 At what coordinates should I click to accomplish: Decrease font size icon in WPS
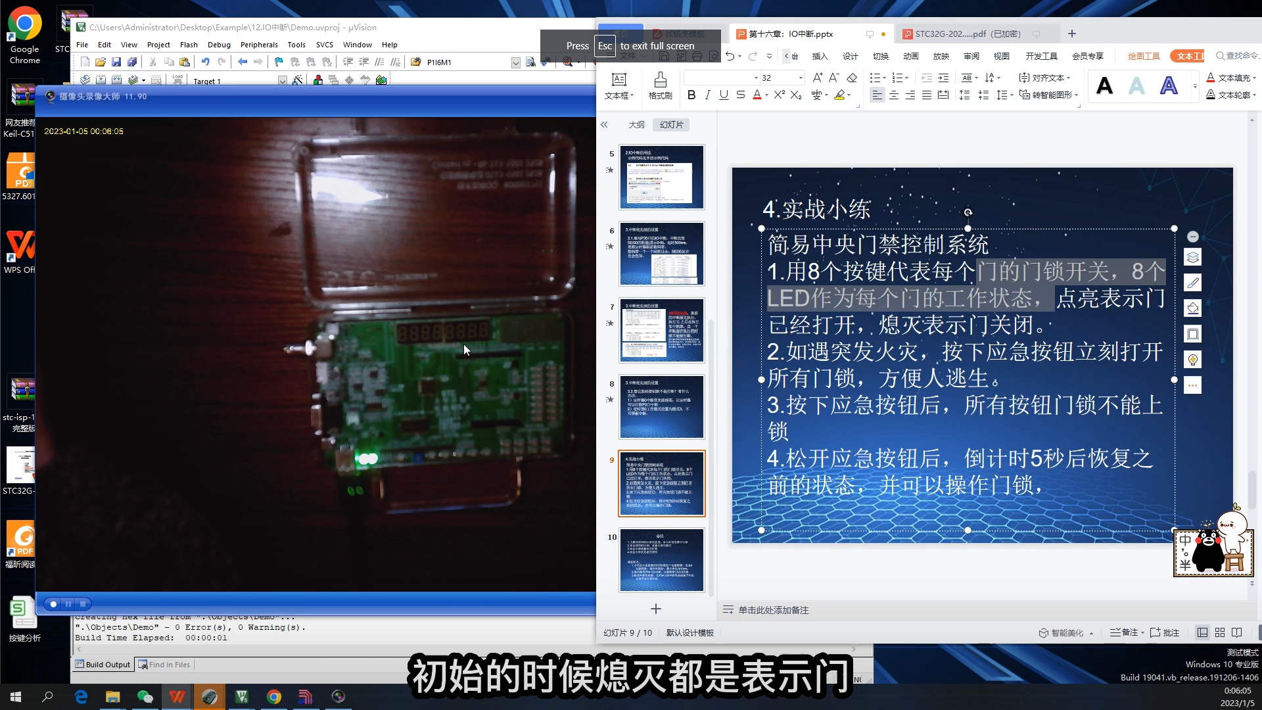click(x=834, y=78)
